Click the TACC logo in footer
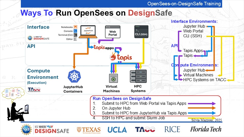 [x=145, y=129]
